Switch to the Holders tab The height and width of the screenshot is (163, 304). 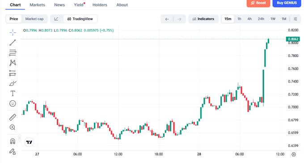[x=100, y=5]
